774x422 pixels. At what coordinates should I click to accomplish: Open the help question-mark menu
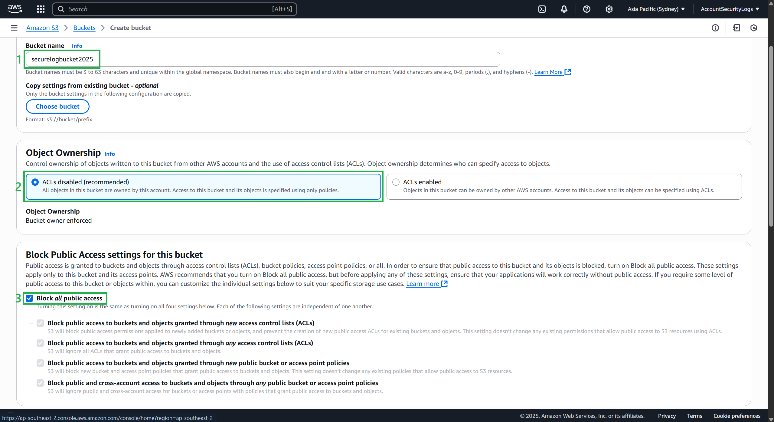[586, 9]
